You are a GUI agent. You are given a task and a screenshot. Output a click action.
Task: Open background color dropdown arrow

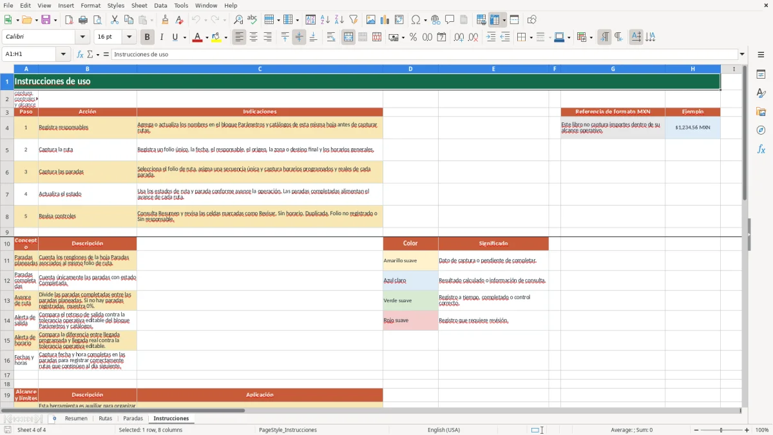225,37
